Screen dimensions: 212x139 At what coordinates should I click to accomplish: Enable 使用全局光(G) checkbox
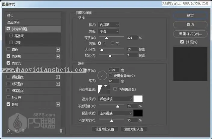click(110, 75)
